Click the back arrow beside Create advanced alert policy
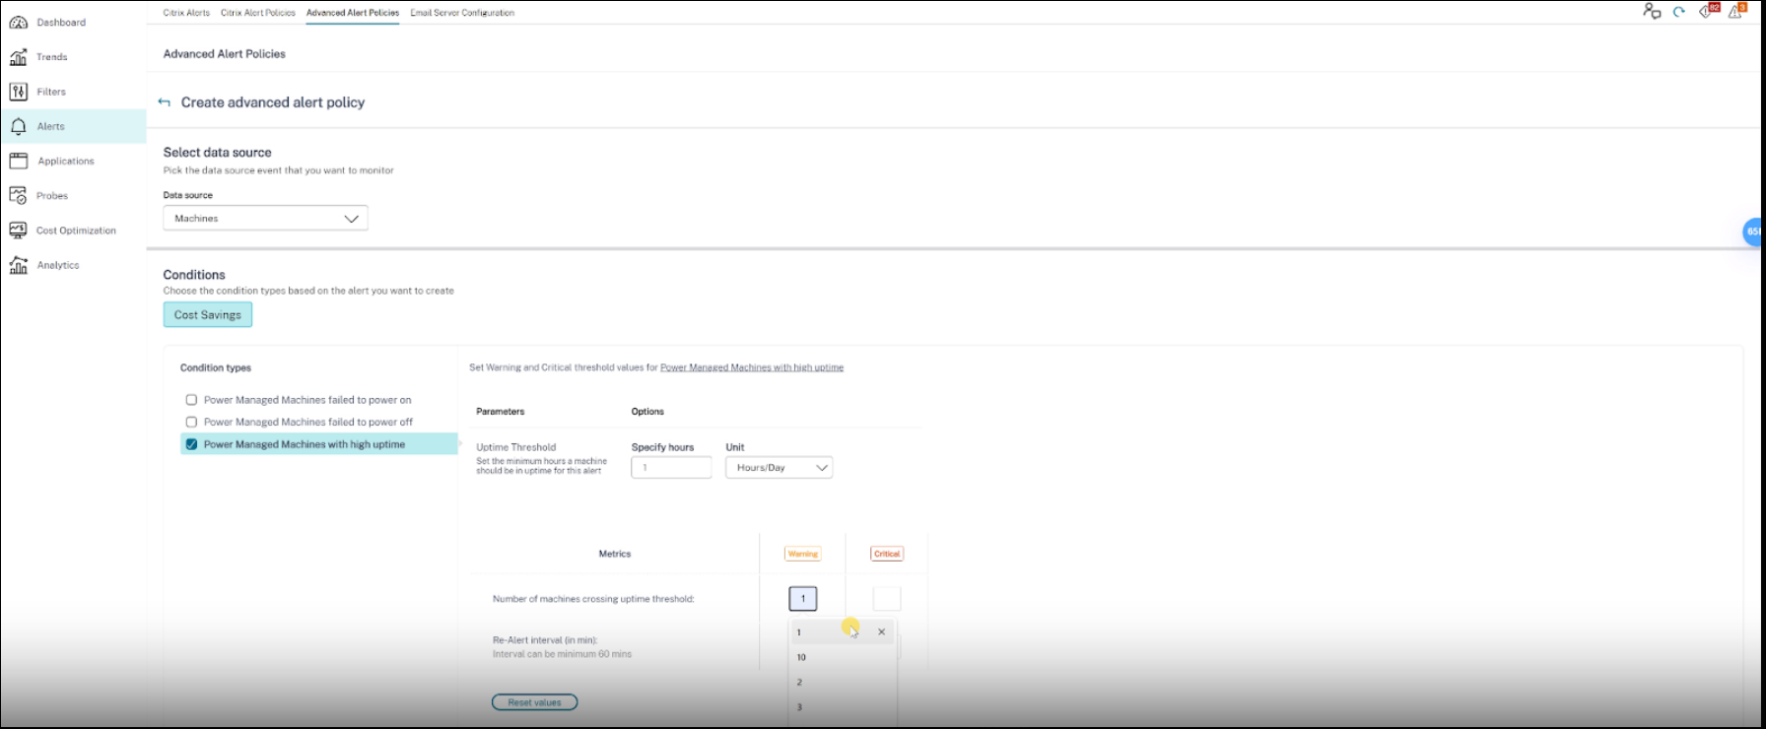 click(165, 102)
